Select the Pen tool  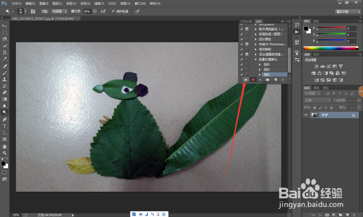click(x=4, y=119)
